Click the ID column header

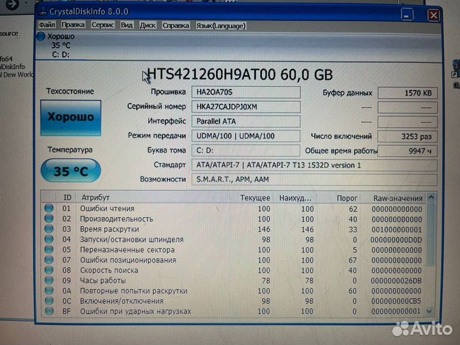tap(67, 197)
